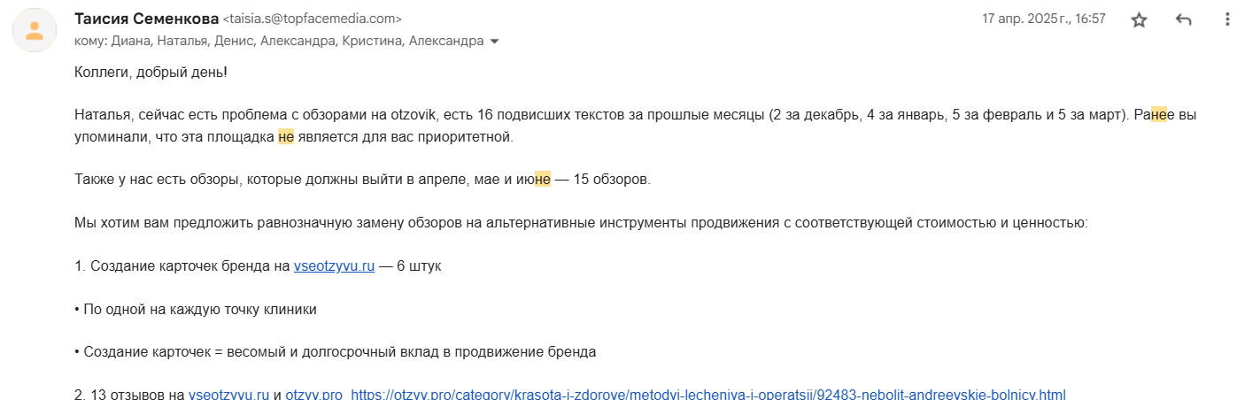This screenshot has height=400, width=1260.
Task: Click highlighted 'не' before 'является'
Action: 285,137
